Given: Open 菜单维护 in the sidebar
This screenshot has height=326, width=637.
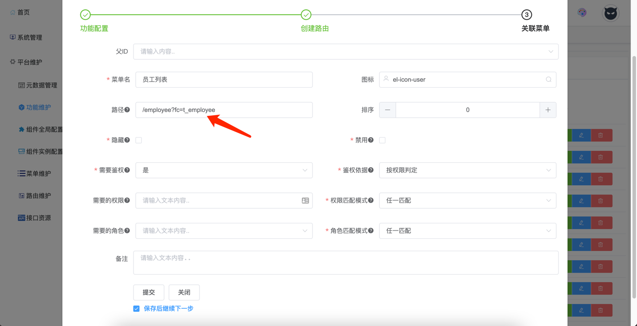Looking at the screenshot, I should coord(38,173).
